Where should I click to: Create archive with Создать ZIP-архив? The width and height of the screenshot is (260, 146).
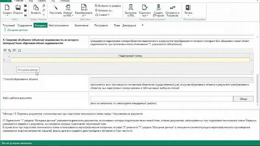[x=158, y=10]
